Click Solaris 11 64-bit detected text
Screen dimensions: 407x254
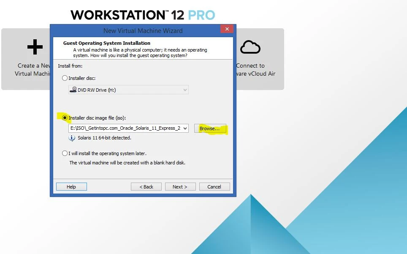tap(104, 138)
